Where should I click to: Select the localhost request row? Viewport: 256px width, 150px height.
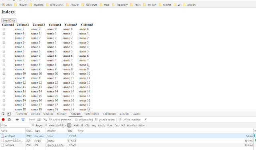pos(127,136)
